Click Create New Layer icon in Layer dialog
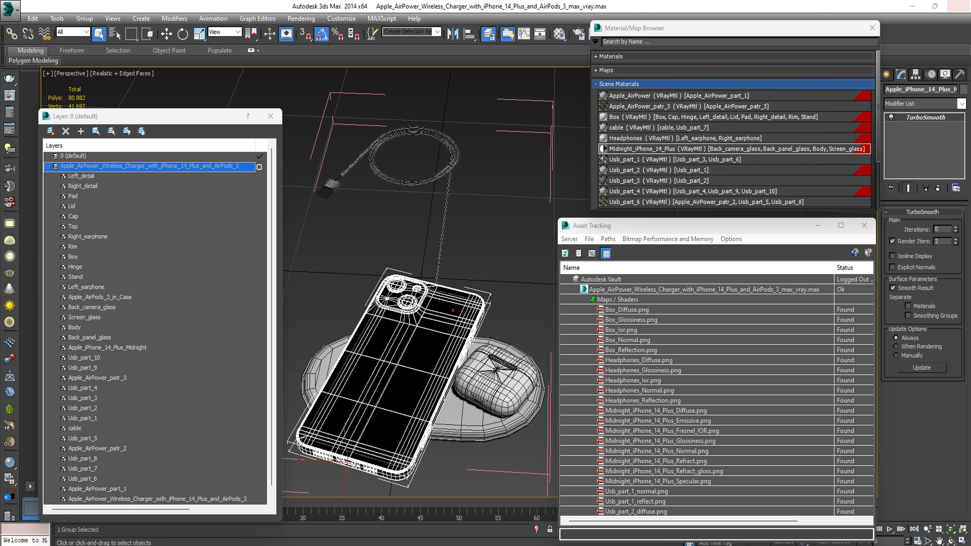This screenshot has width=971, height=546. 51,131
